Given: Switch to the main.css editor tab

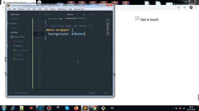Looking at the screenshot, I should point(70,14).
